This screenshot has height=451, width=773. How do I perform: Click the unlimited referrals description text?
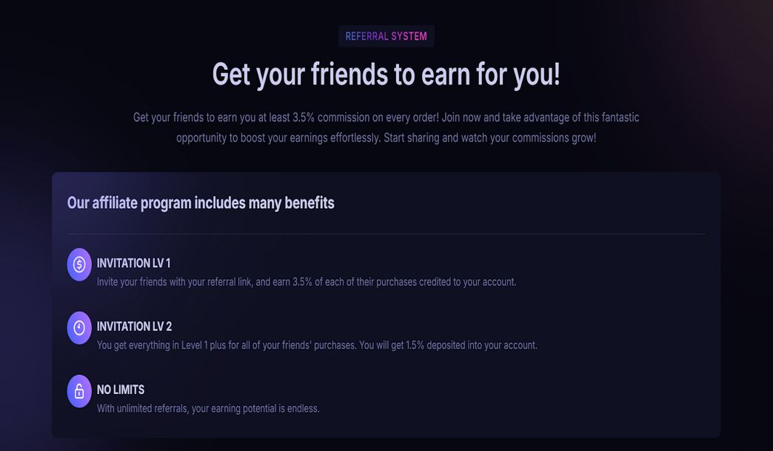click(208, 409)
